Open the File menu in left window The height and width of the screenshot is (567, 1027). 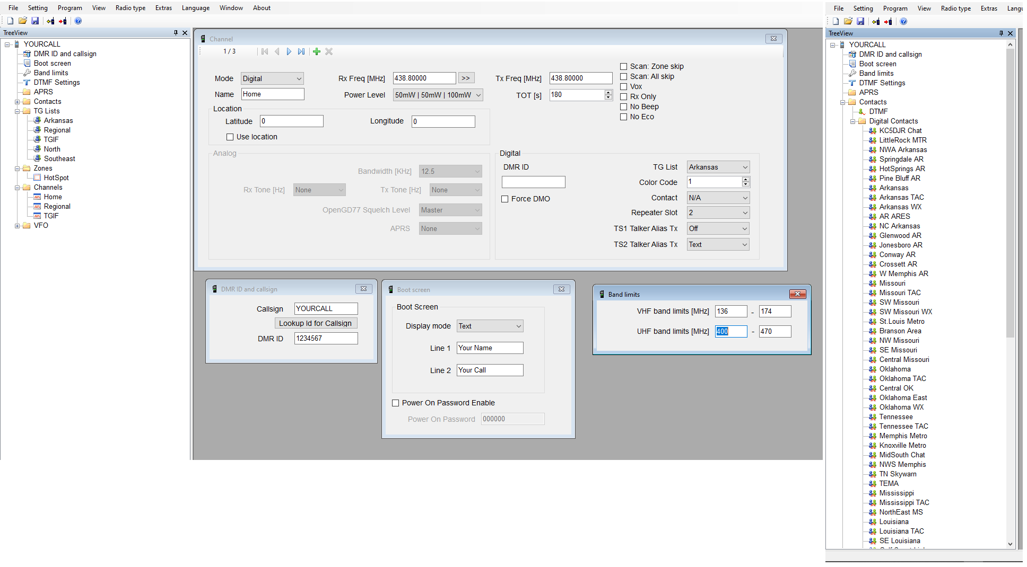pos(13,8)
